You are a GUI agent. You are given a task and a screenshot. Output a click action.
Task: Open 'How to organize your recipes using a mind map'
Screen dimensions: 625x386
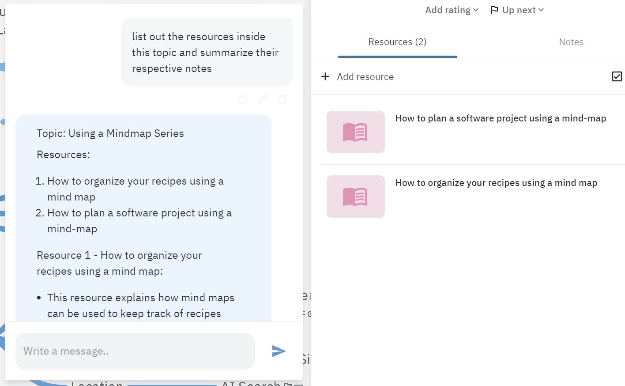(496, 183)
